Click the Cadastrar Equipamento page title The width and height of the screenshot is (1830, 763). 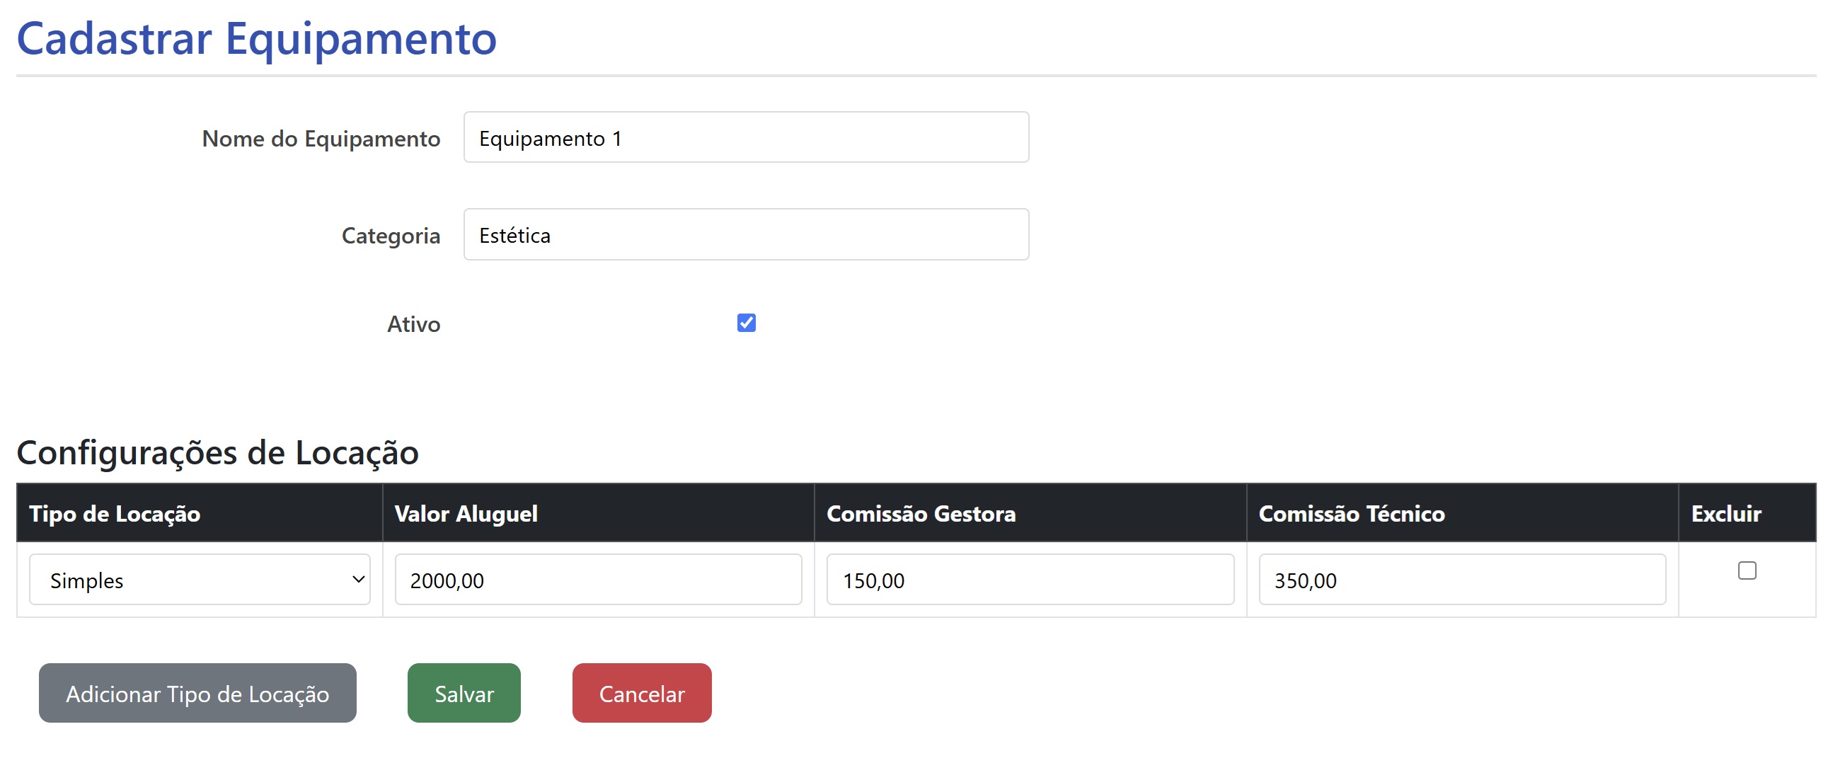(256, 38)
